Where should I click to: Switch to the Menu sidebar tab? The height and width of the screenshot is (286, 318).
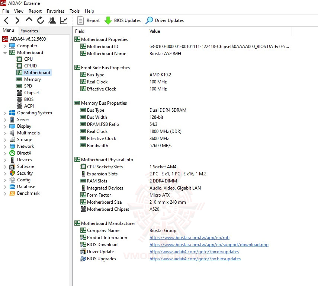pos(8,30)
